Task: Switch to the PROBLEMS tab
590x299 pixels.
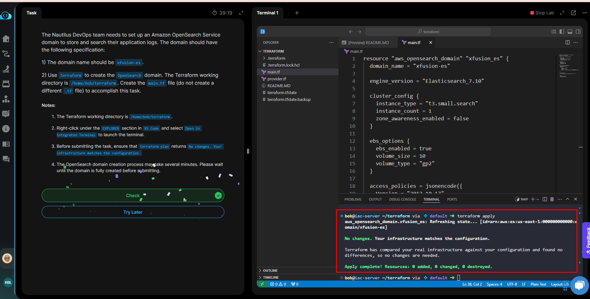Action: pos(353,199)
